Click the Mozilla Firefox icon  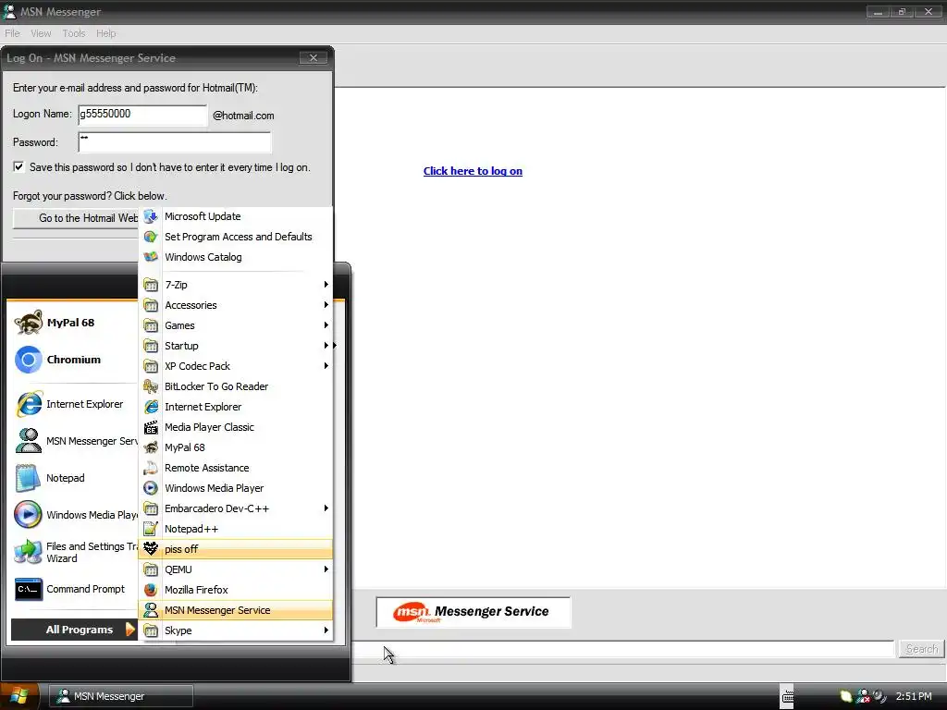[151, 590]
